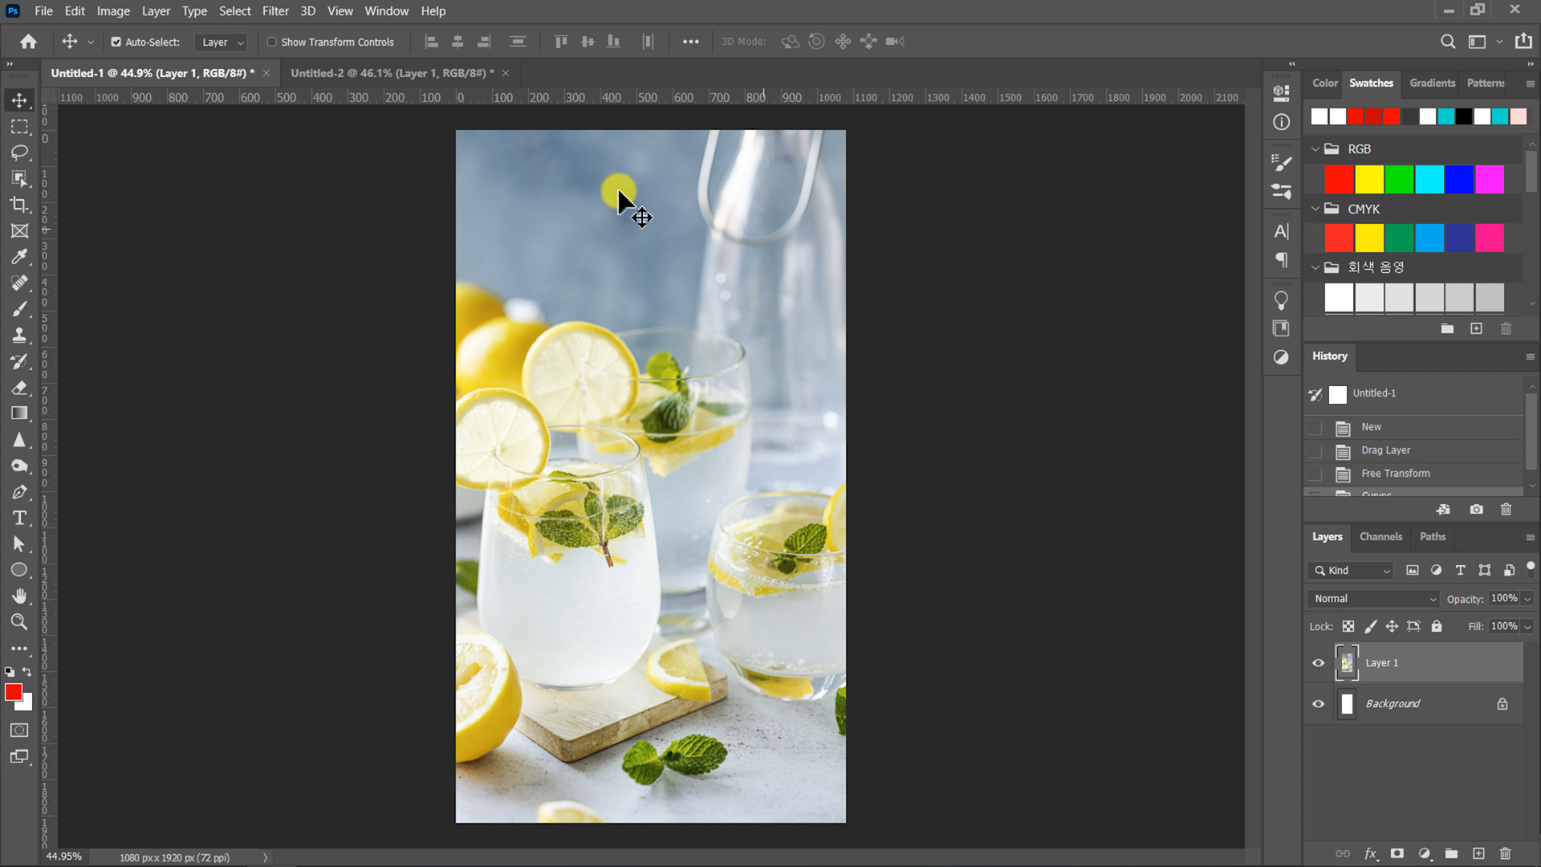This screenshot has width=1541, height=867.
Task: Select the Crop tool
Action: pos(19,205)
